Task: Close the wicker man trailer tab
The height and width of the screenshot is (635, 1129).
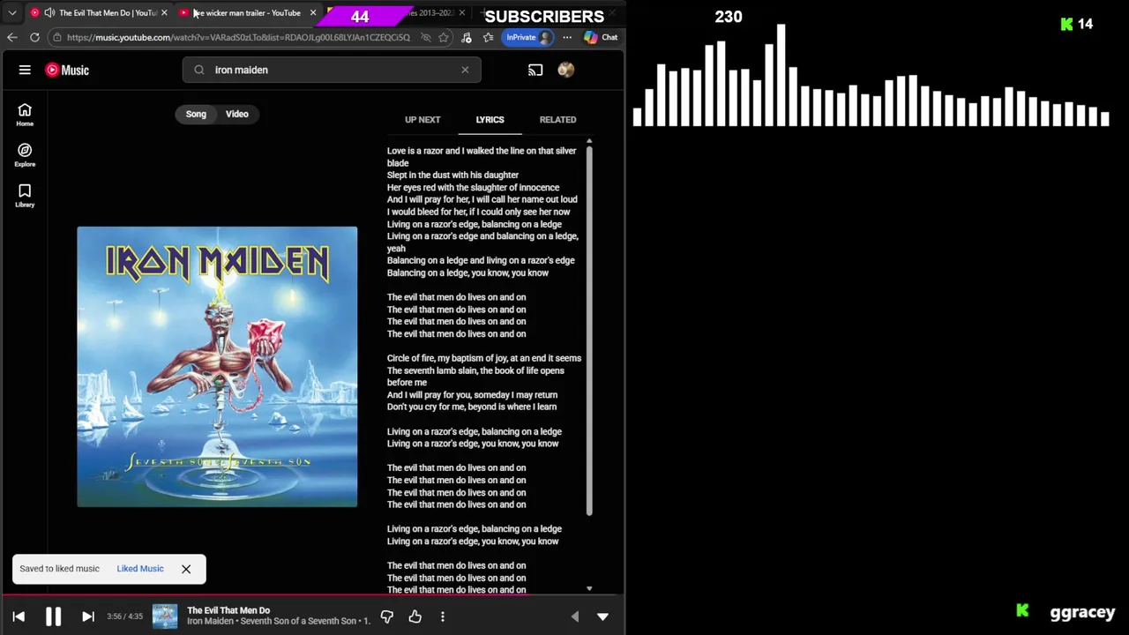Action: [312, 13]
